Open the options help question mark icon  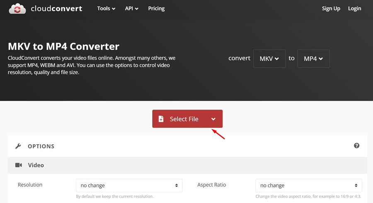(x=356, y=146)
